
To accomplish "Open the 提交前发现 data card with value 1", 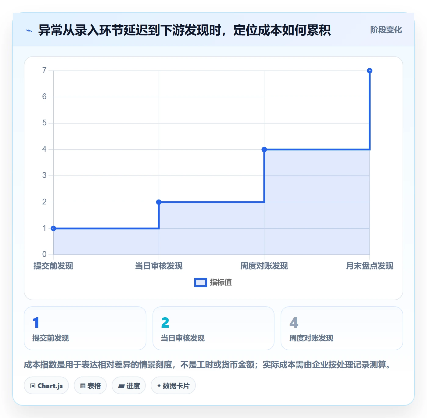I will point(85,328).
